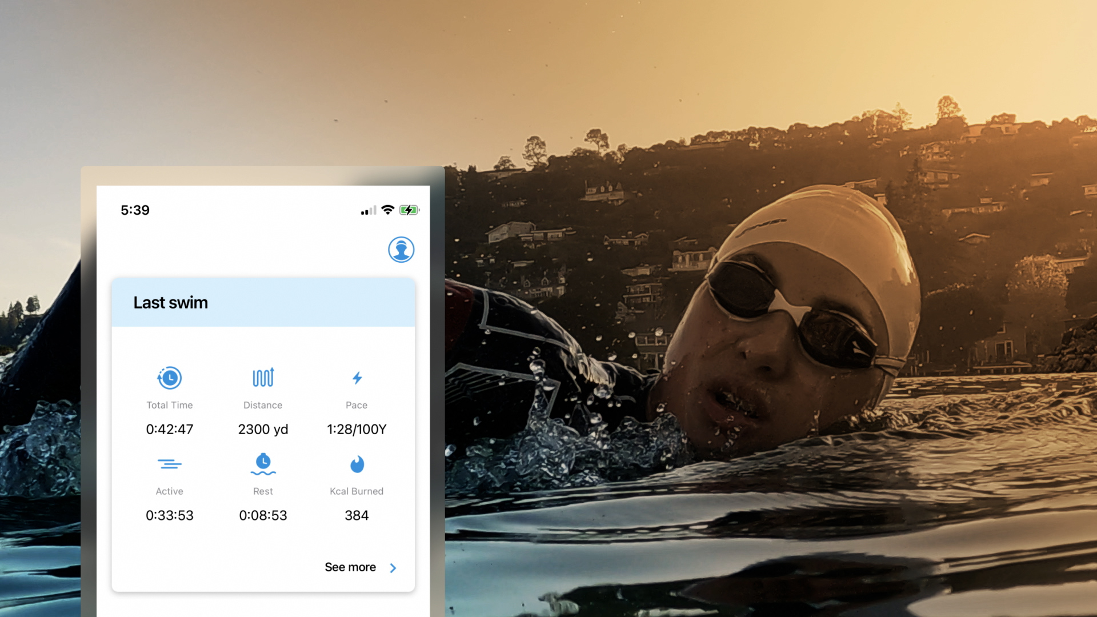Select the 2300 yd distance value

pyautogui.click(x=263, y=429)
